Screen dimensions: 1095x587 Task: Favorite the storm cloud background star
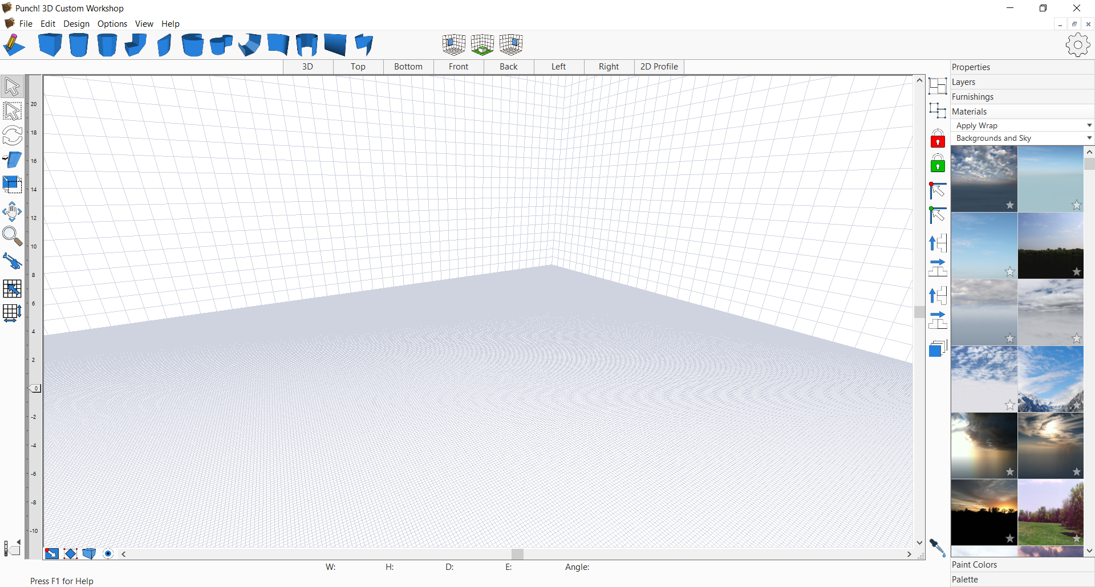pos(1010,472)
